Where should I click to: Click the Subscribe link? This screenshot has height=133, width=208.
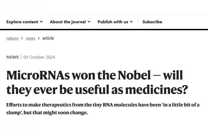[152, 22]
